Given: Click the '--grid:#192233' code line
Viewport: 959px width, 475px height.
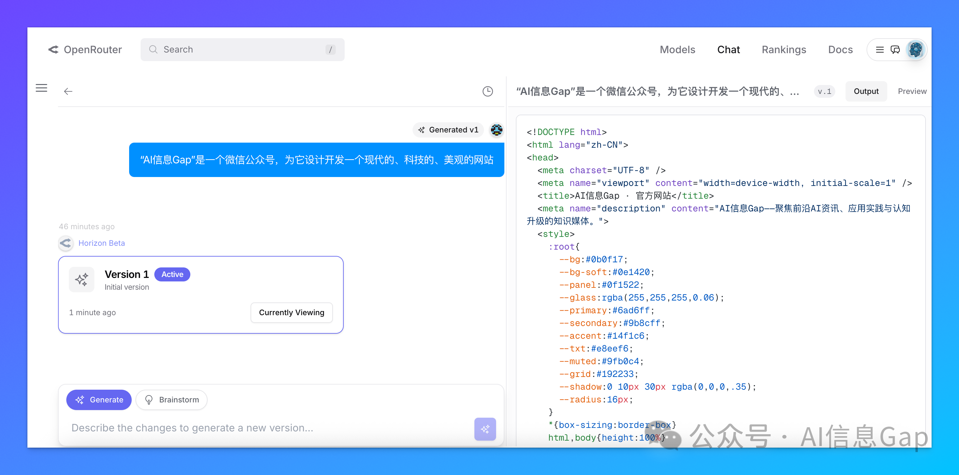Looking at the screenshot, I should tap(599, 374).
